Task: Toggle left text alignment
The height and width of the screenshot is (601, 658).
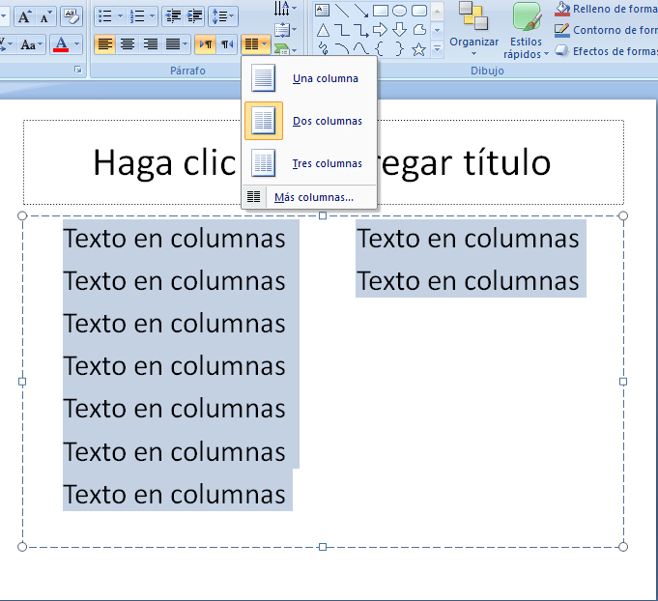Action: tap(104, 44)
